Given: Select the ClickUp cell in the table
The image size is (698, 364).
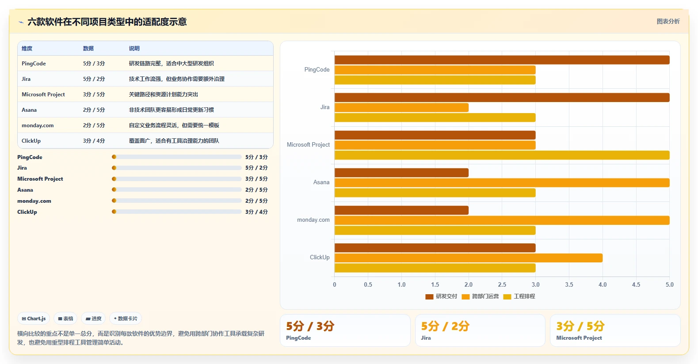Looking at the screenshot, I should point(31,141).
